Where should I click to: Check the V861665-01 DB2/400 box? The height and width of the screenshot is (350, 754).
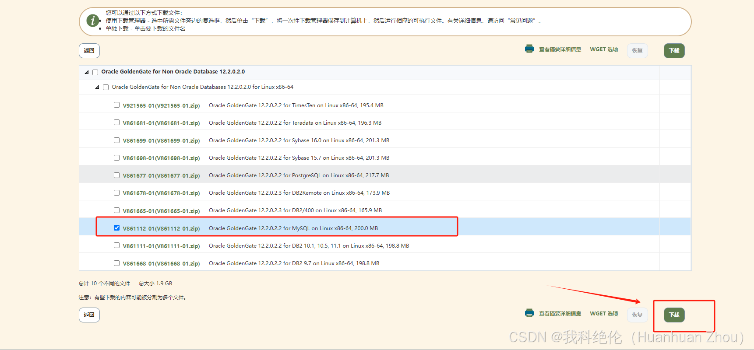(116, 210)
